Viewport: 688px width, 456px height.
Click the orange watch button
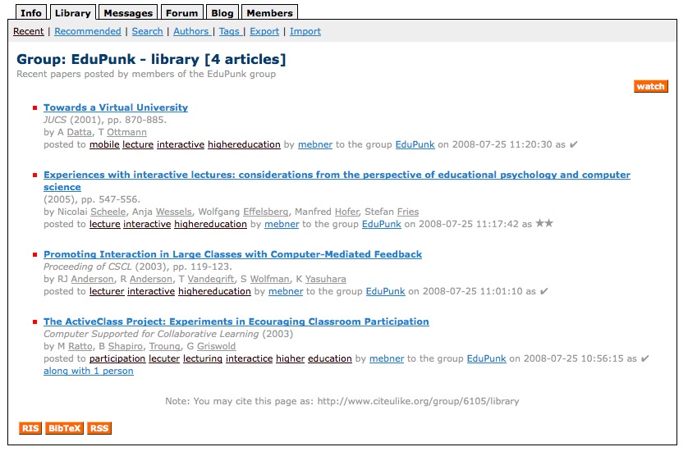coord(650,86)
